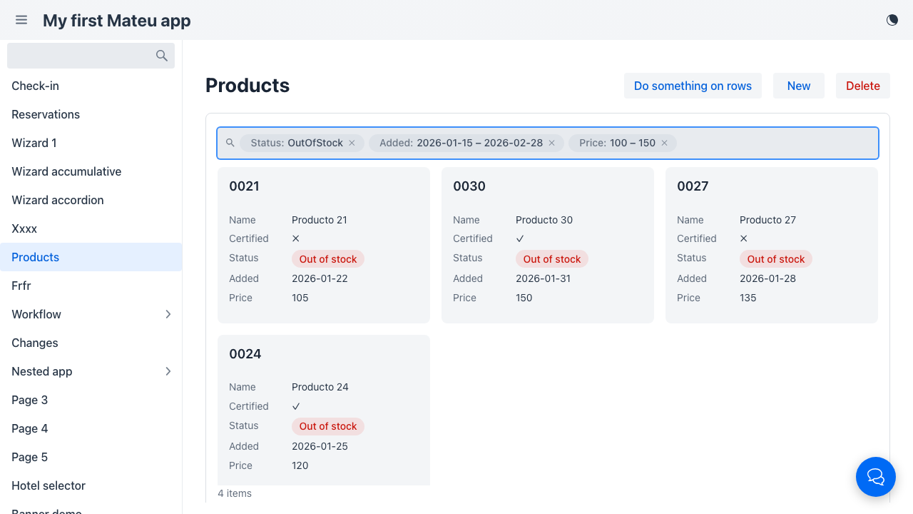Click price value 135
The image size is (913, 514).
[x=748, y=298]
